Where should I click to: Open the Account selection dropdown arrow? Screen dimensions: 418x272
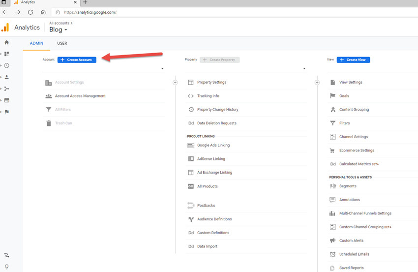[x=162, y=68]
